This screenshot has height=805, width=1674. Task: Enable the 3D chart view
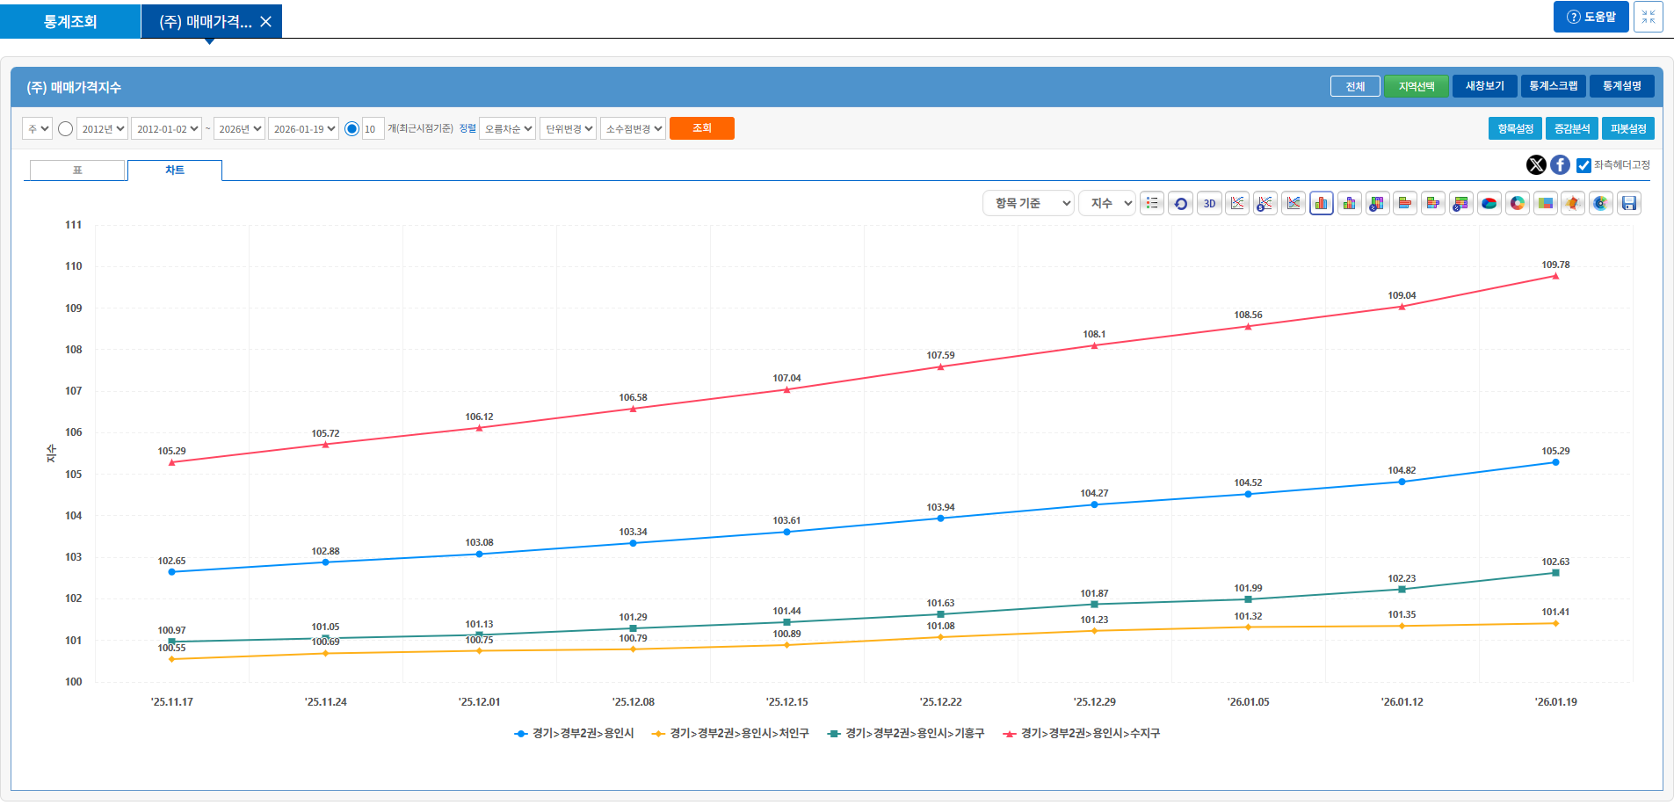1209,203
